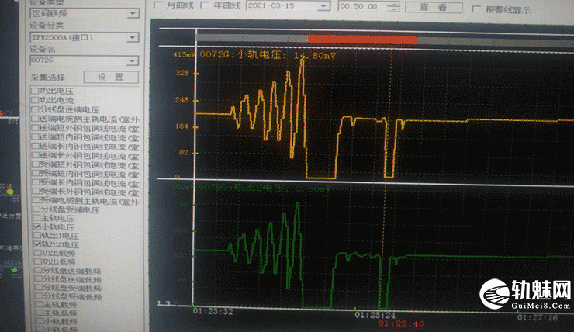This screenshot has height=332, width=574.
Task: Check the 功出载频 option
Action: 37,253
